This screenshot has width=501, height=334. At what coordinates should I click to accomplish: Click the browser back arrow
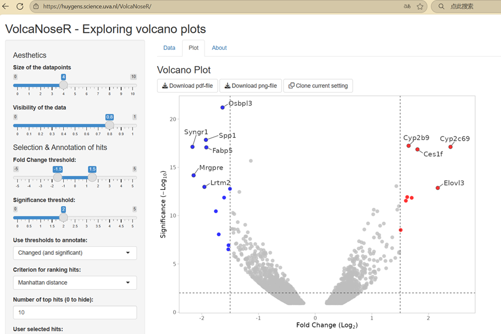pos(5,6)
